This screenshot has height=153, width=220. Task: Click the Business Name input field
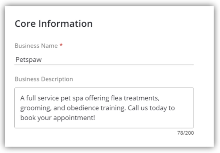tap(104, 60)
